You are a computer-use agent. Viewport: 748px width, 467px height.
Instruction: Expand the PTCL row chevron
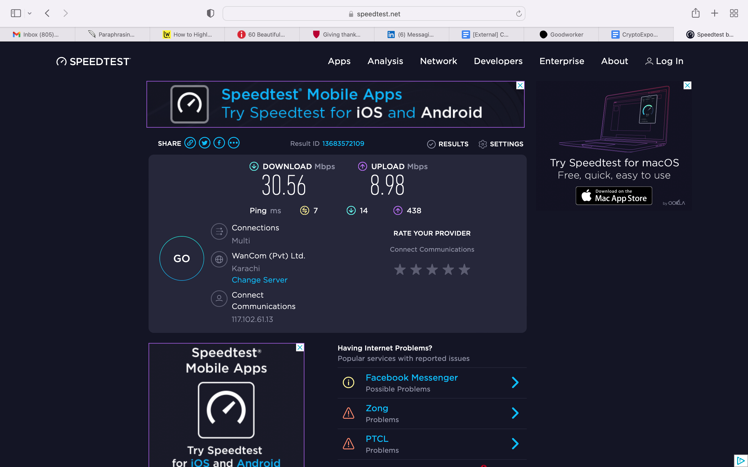(515, 444)
